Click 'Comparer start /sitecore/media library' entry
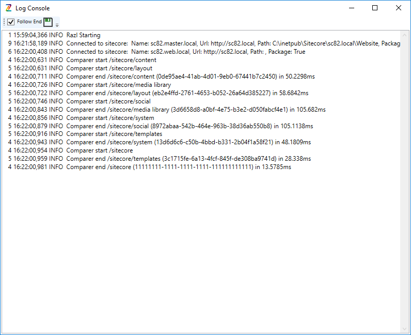The width and height of the screenshot is (411, 335). 89,85
